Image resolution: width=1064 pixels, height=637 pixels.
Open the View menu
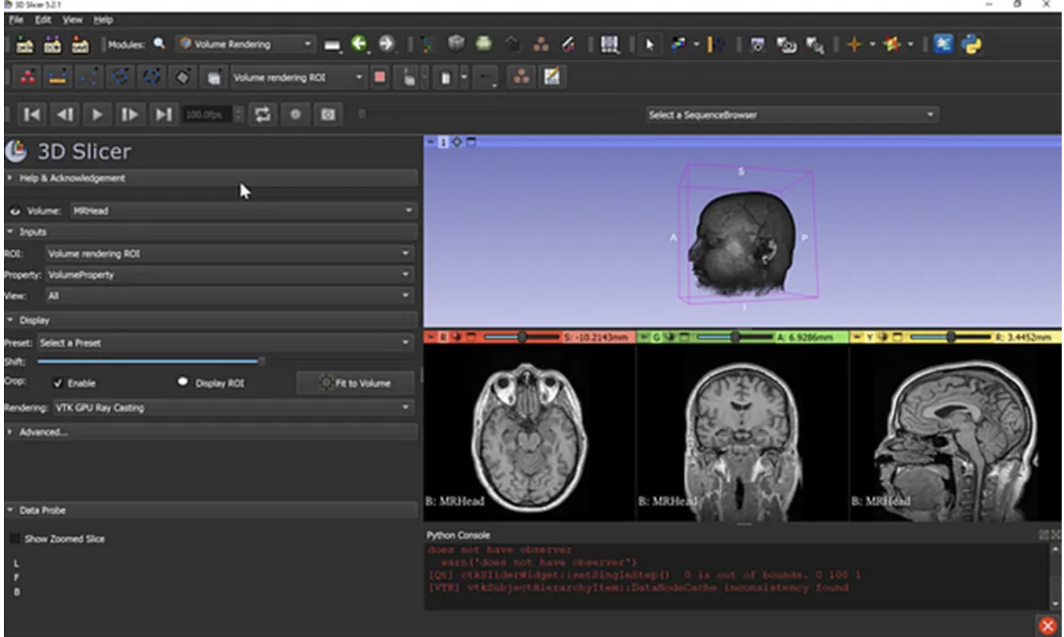coord(72,19)
